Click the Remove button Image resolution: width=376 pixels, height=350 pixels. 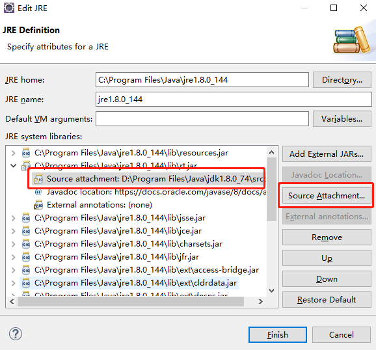point(327,237)
